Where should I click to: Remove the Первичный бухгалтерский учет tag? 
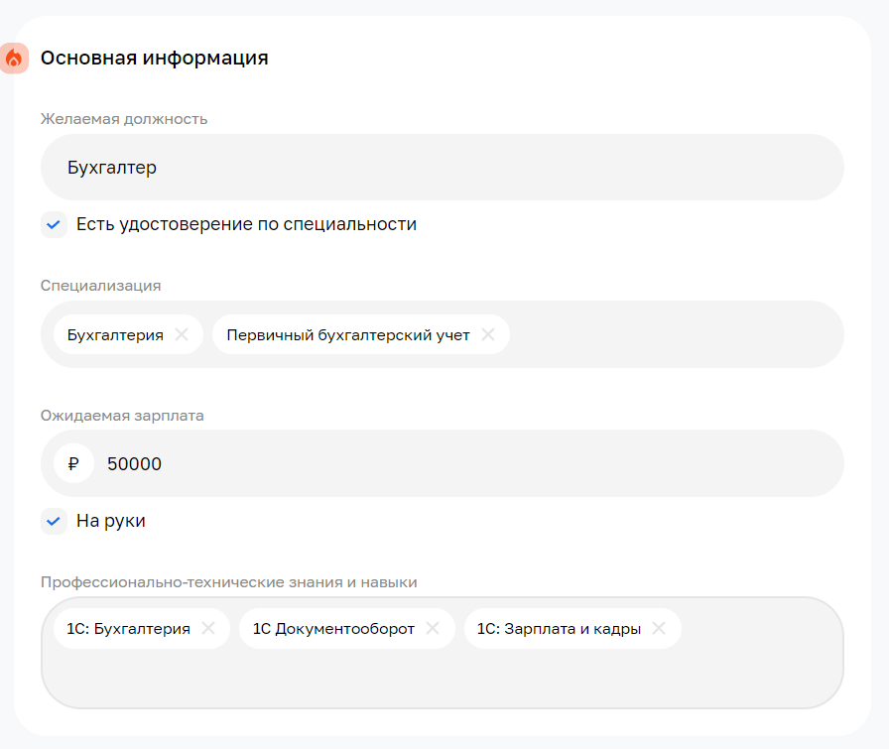click(488, 334)
